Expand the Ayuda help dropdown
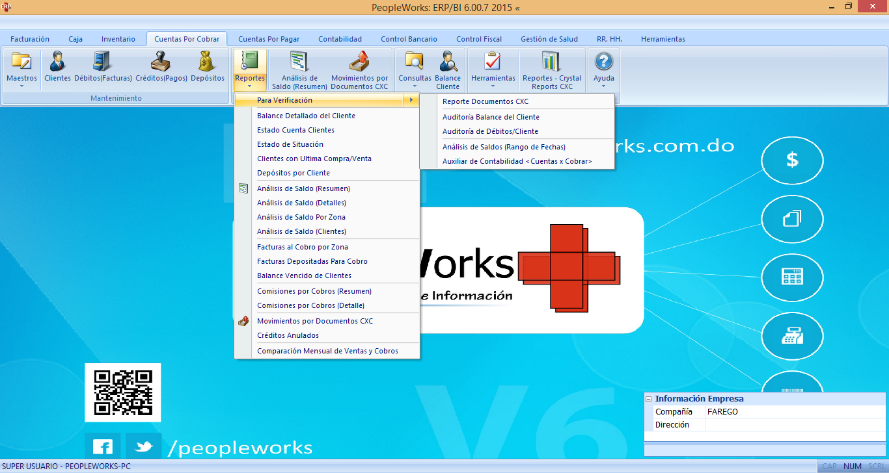889x473 pixels. pos(603,70)
